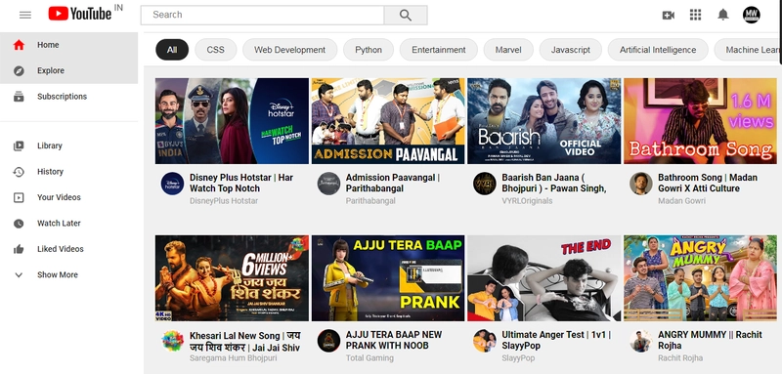Open the create video camera icon
This screenshot has height=374, width=782.
(668, 15)
